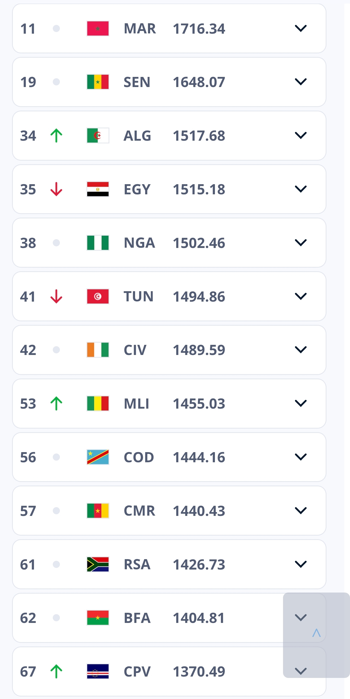Expand the CIV ranking row details
Image resolution: width=350 pixels, height=699 pixels.
point(300,349)
